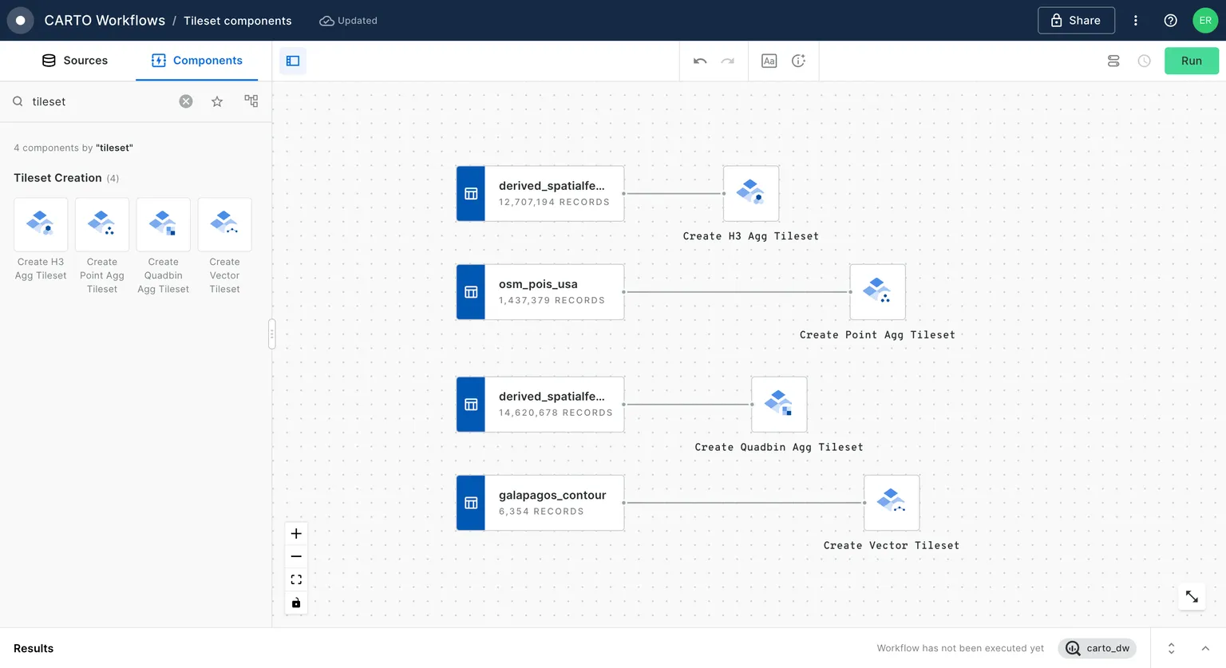Select the Create H3 Agg Tileset component

[40, 224]
